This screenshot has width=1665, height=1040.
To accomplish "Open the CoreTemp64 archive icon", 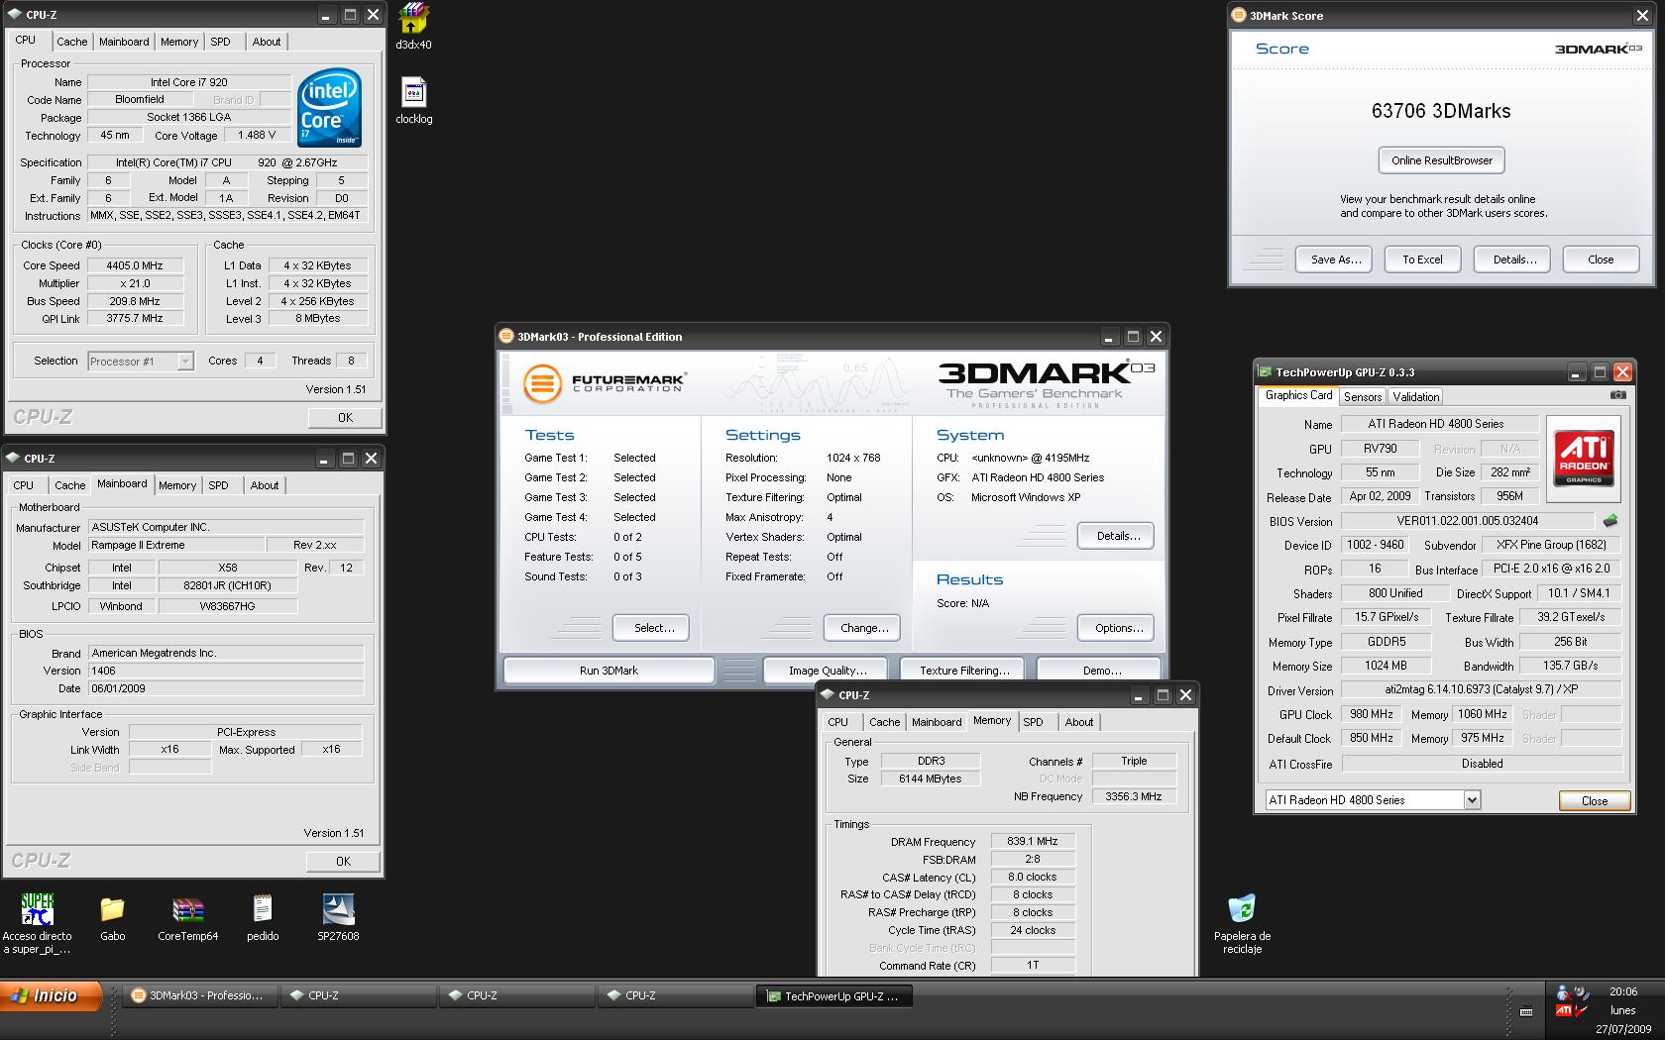I will [187, 917].
